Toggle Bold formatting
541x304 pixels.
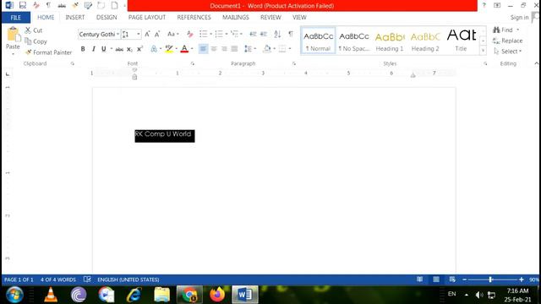click(83, 49)
